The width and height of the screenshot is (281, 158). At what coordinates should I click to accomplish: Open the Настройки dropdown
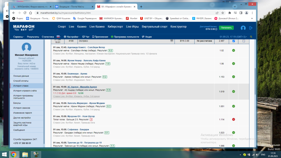click(x=72, y=37)
